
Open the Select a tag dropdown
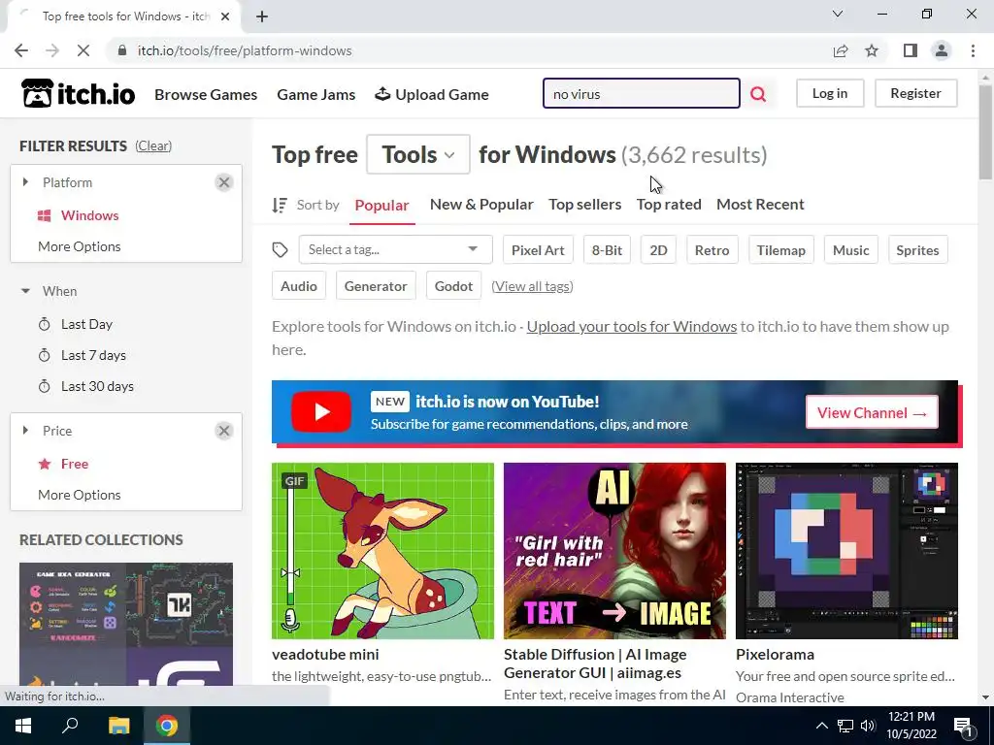click(395, 249)
